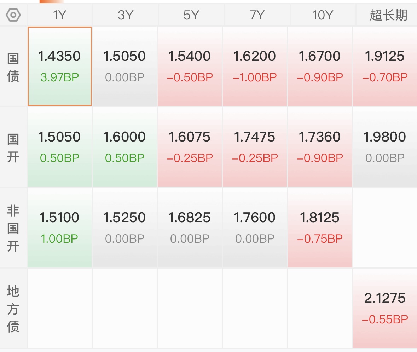This screenshot has width=417, height=352.
Task: Select the 非国开 row label
Action: [13, 228]
